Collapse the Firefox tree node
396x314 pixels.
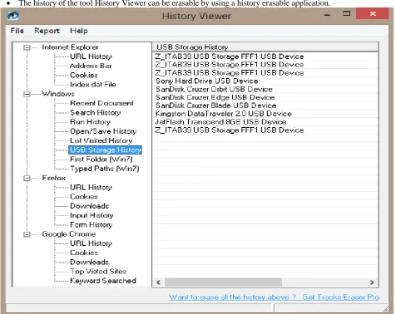pyautogui.click(x=27, y=178)
